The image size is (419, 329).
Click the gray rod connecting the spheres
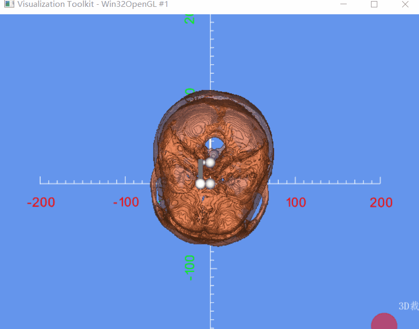point(201,169)
